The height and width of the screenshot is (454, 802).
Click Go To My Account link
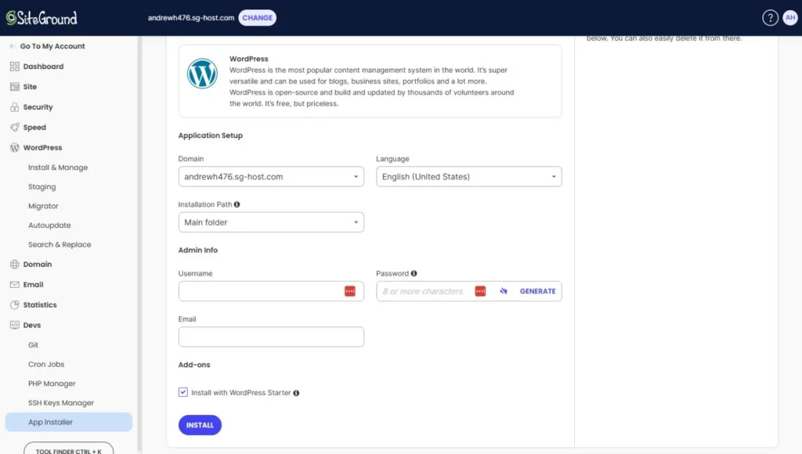[x=52, y=46]
